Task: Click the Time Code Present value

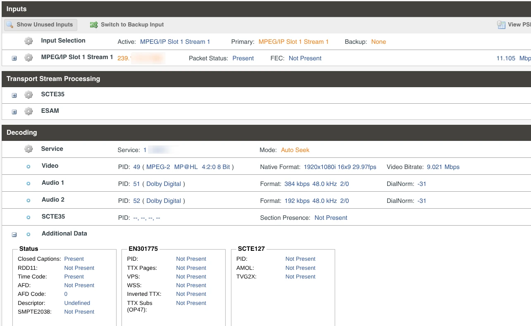Action: 74,276
